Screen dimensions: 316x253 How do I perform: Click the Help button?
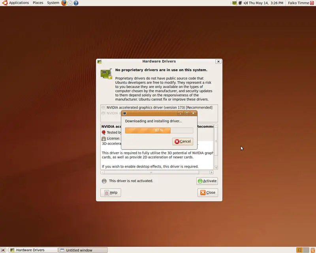(x=111, y=193)
